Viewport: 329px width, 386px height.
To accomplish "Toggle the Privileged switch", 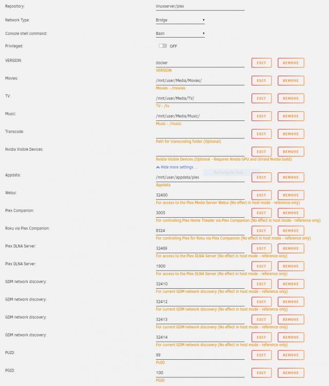I will coord(163,46).
